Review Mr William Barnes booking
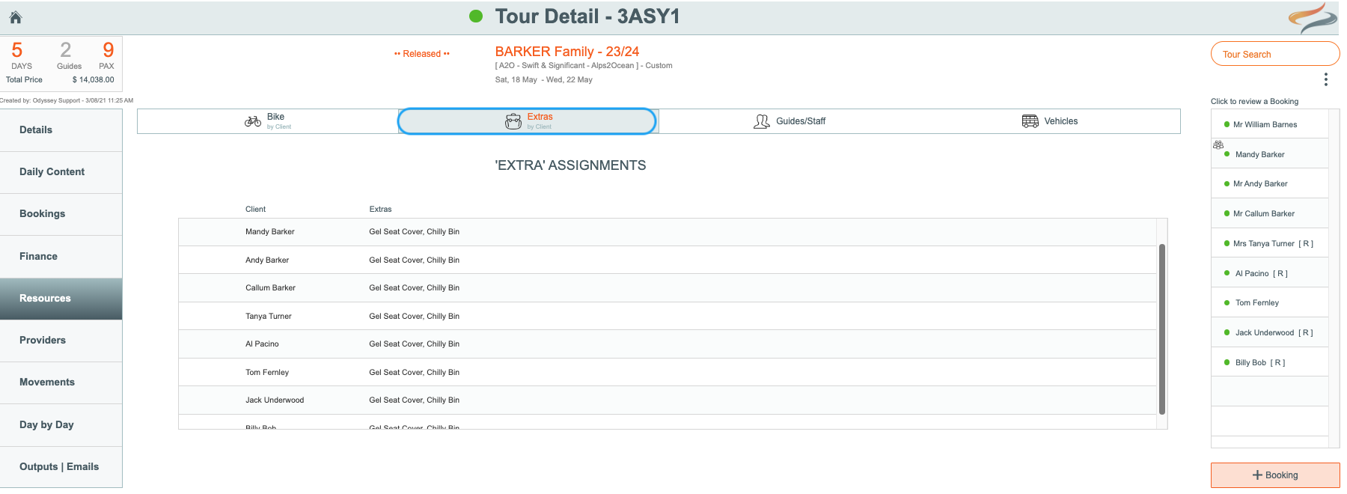The width and height of the screenshot is (1347, 494). [x=1270, y=124]
